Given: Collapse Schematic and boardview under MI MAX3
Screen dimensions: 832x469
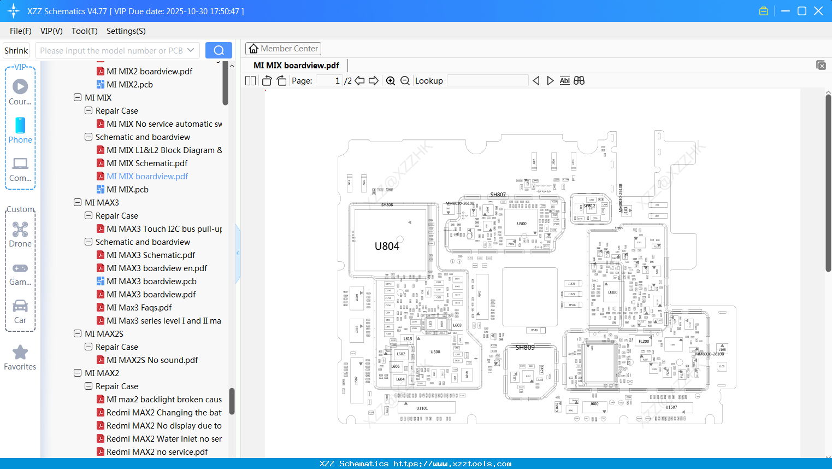Looking at the screenshot, I should [x=88, y=242].
